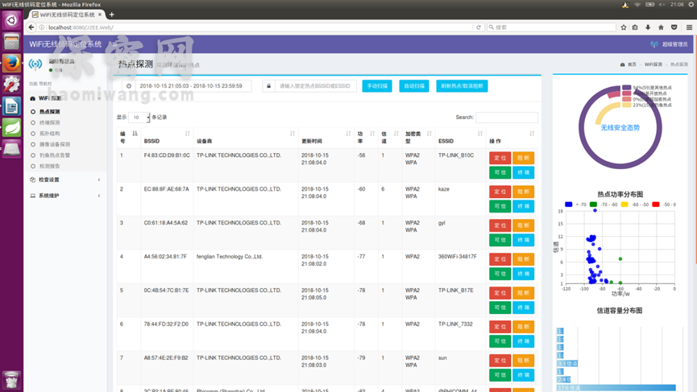Select 检测报告 sidebar option
Screen dimensions: 697x392
(x=49, y=166)
